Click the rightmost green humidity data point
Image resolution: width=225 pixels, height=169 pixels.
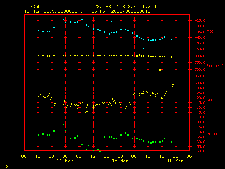[172, 142]
